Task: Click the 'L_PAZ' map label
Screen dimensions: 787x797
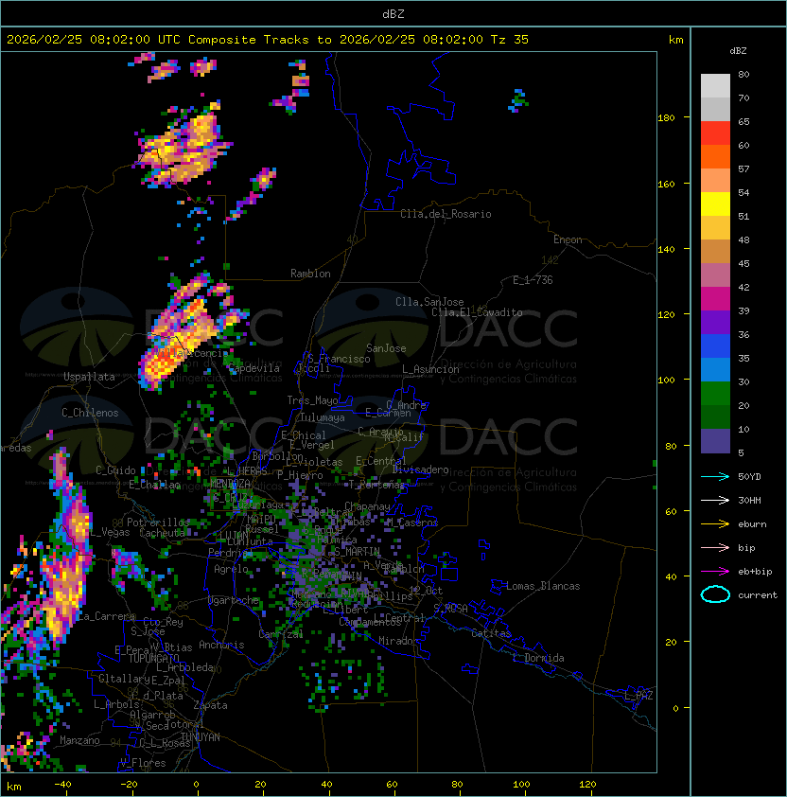Action: (x=638, y=696)
